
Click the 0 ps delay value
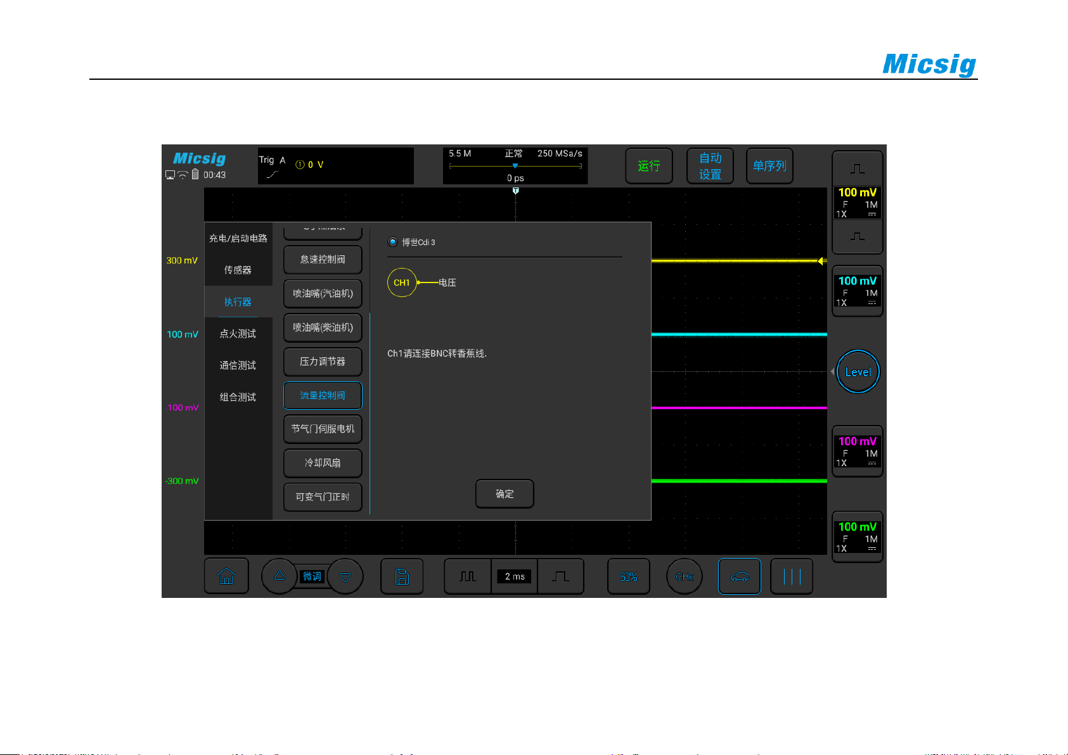515,178
